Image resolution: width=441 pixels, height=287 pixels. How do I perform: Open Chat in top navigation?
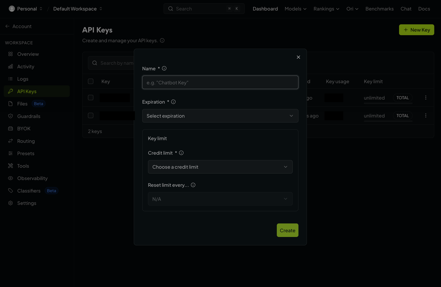(406, 8)
